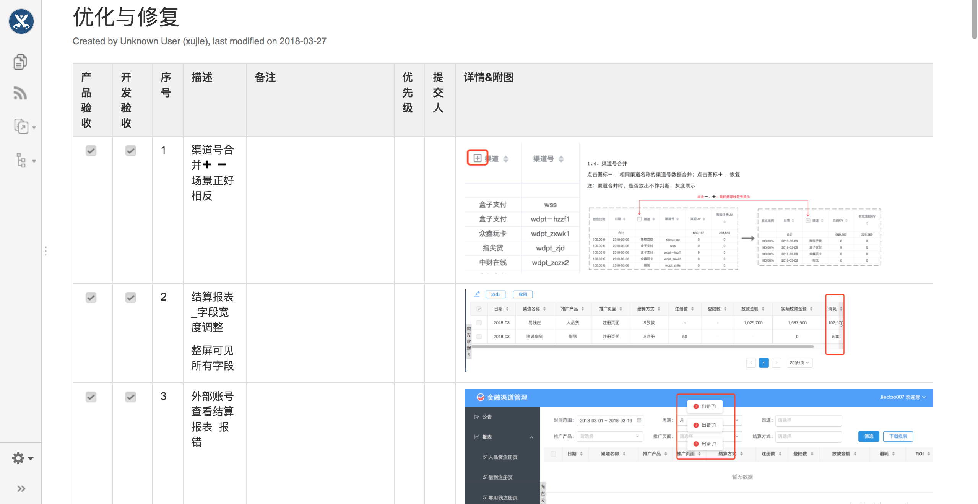The height and width of the screenshot is (504, 978).
Task: Open the space shortcuts icon in sidebar
Action: pyautogui.click(x=21, y=126)
